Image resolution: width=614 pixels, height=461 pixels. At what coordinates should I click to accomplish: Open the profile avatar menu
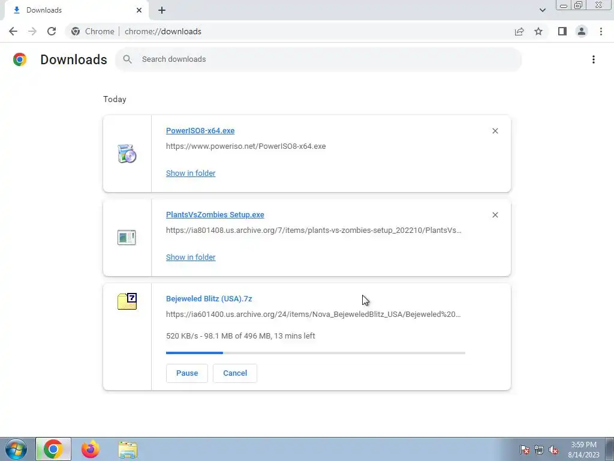point(582,31)
